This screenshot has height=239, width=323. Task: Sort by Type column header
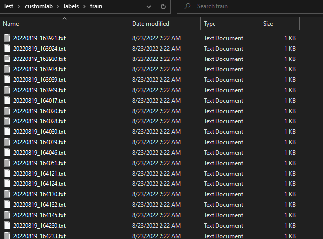point(230,24)
